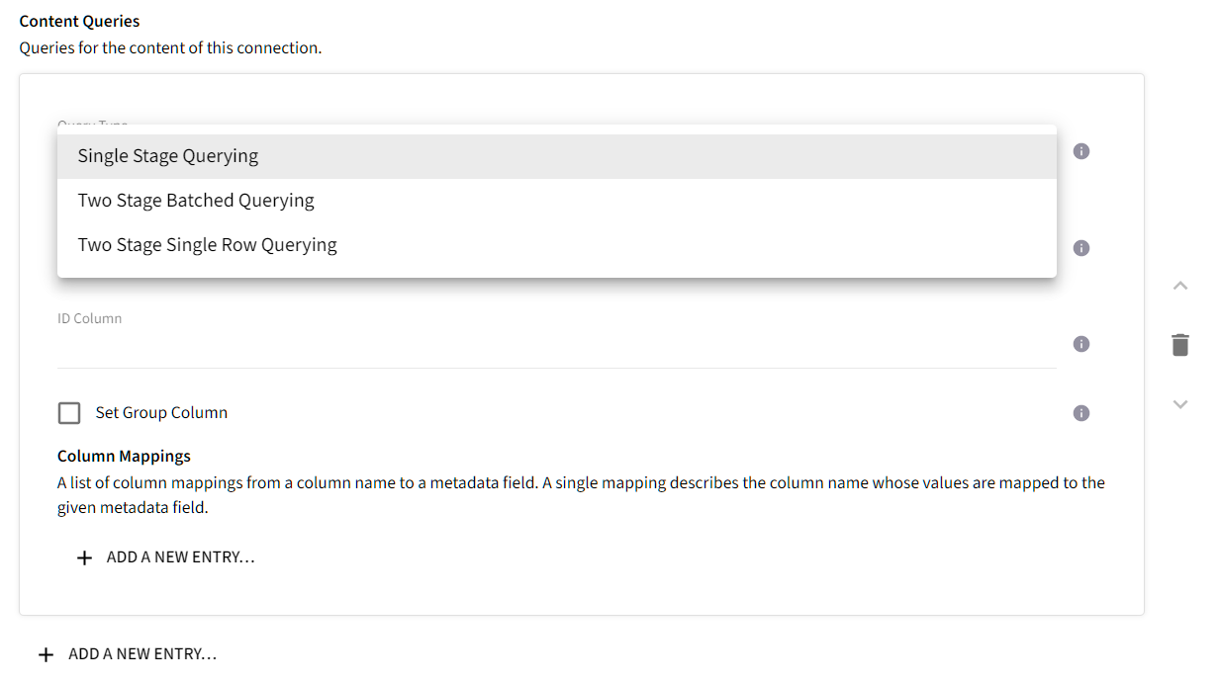Choose Two Stage Batched Querying

tap(195, 200)
